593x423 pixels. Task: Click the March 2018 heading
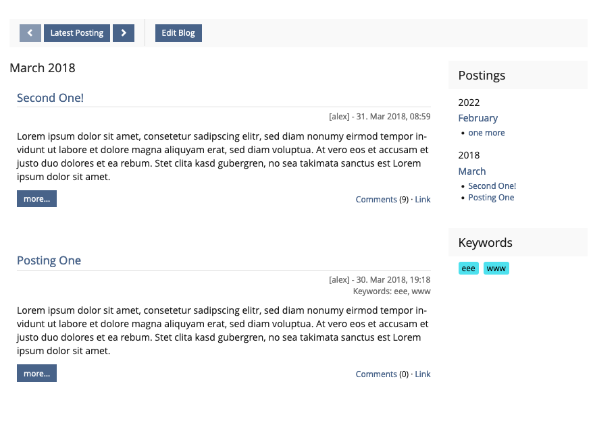tap(43, 68)
